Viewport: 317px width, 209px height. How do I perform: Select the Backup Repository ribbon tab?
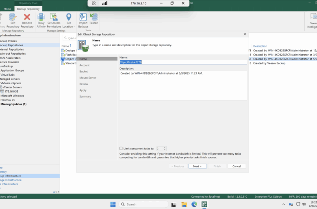(x=28, y=9)
